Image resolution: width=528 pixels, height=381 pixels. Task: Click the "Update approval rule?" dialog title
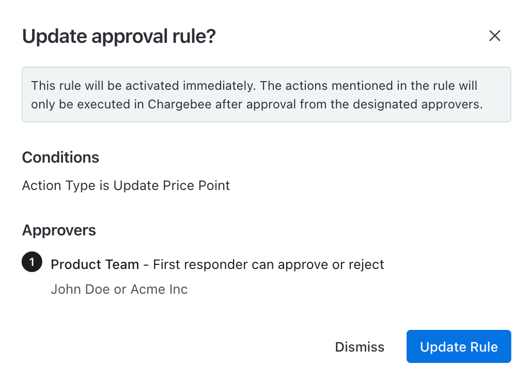[x=119, y=36]
